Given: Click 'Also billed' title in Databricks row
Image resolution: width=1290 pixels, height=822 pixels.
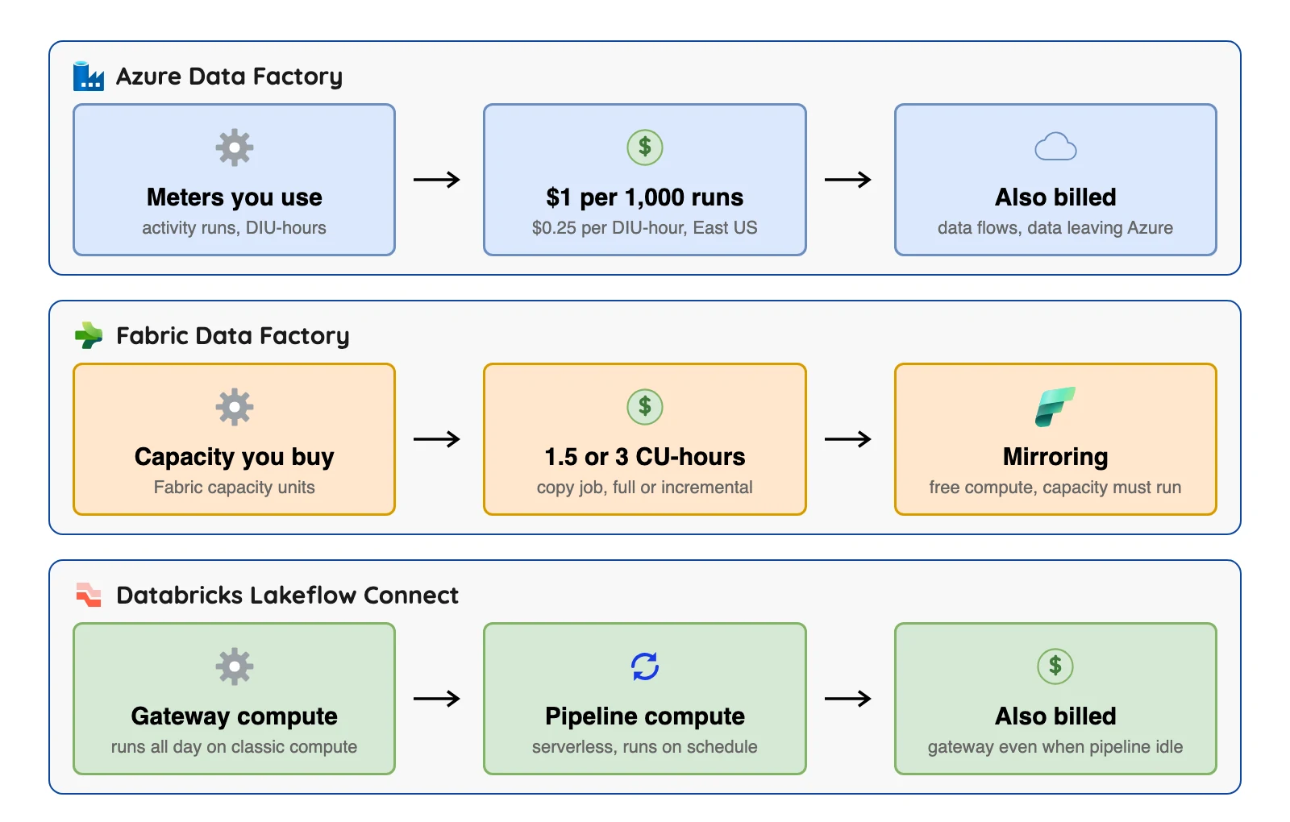Looking at the screenshot, I should pos(1055,716).
